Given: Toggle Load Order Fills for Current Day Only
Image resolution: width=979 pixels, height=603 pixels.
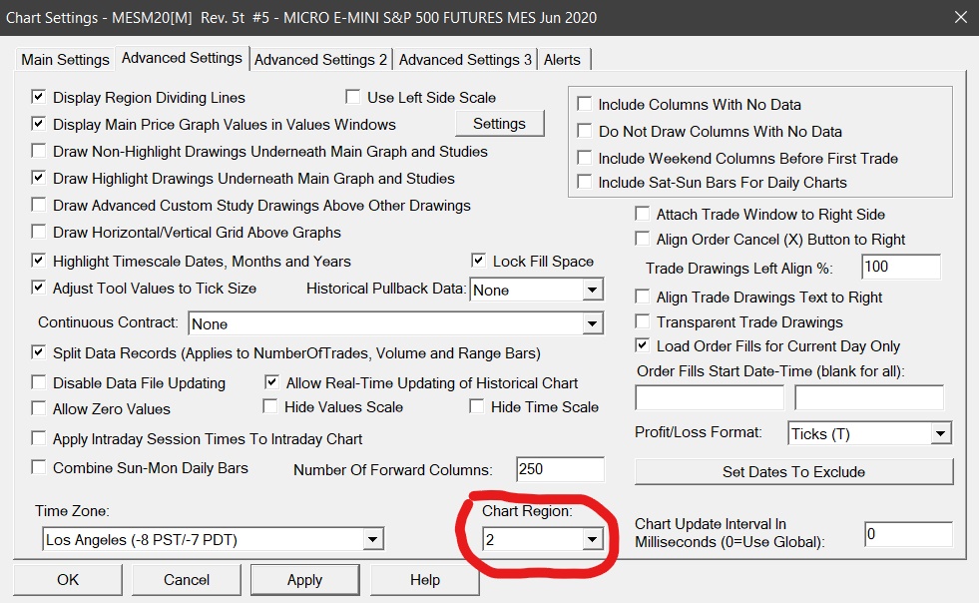Looking at the screenshot, I should tap(642, 345).
